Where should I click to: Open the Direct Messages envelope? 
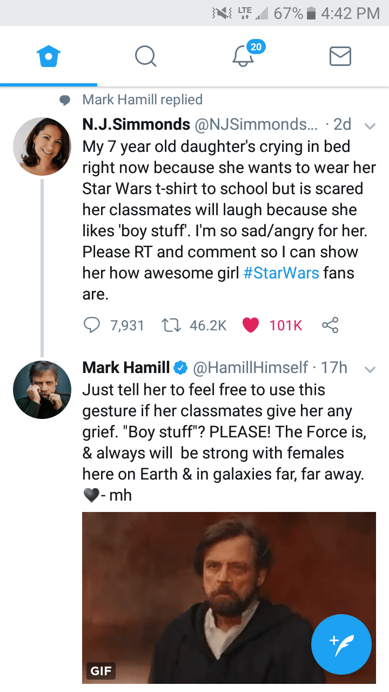click(x=340, y=56)
